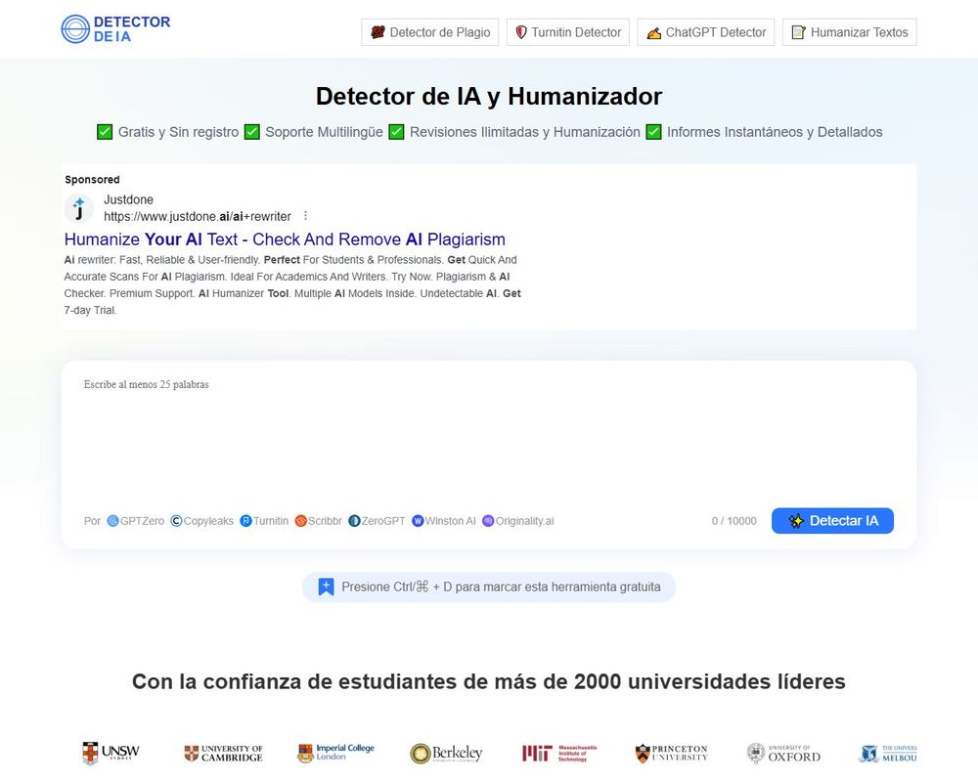Toggle the Soporte Multilingüe checkmark
This screenshot has width=978, height=782.
click(x=251, y=131)
